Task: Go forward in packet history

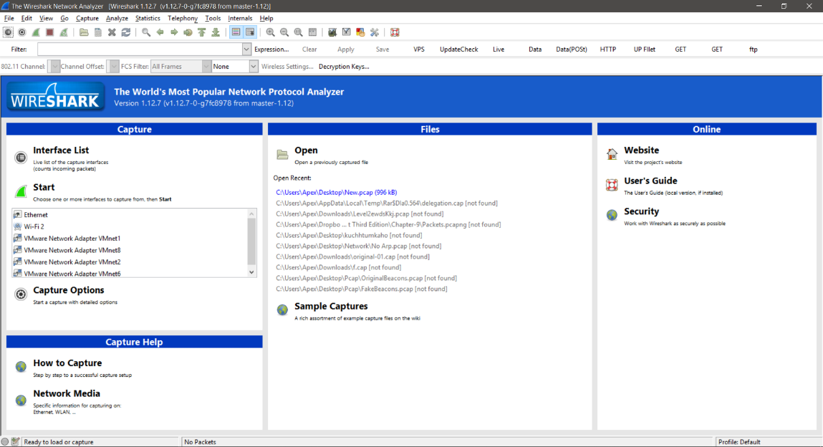Action: 174,32
